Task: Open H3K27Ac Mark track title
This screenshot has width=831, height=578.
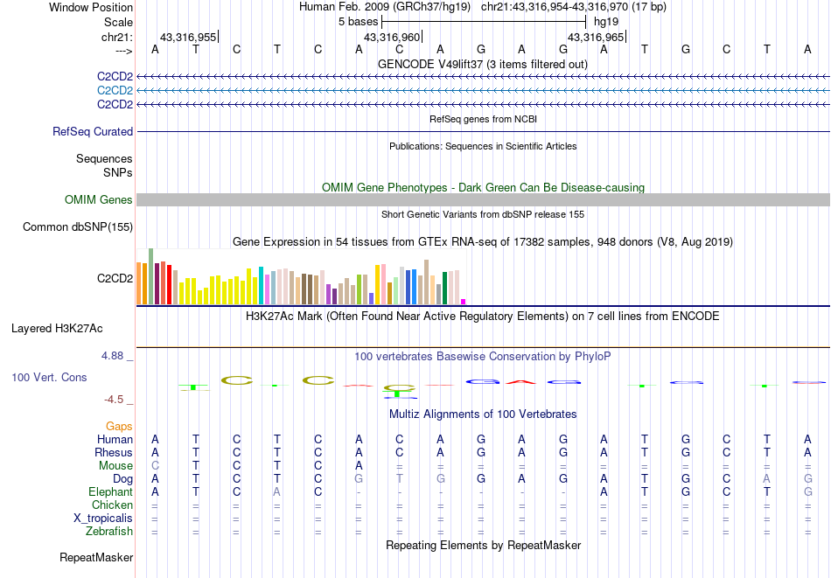Action: click(483, 317)
